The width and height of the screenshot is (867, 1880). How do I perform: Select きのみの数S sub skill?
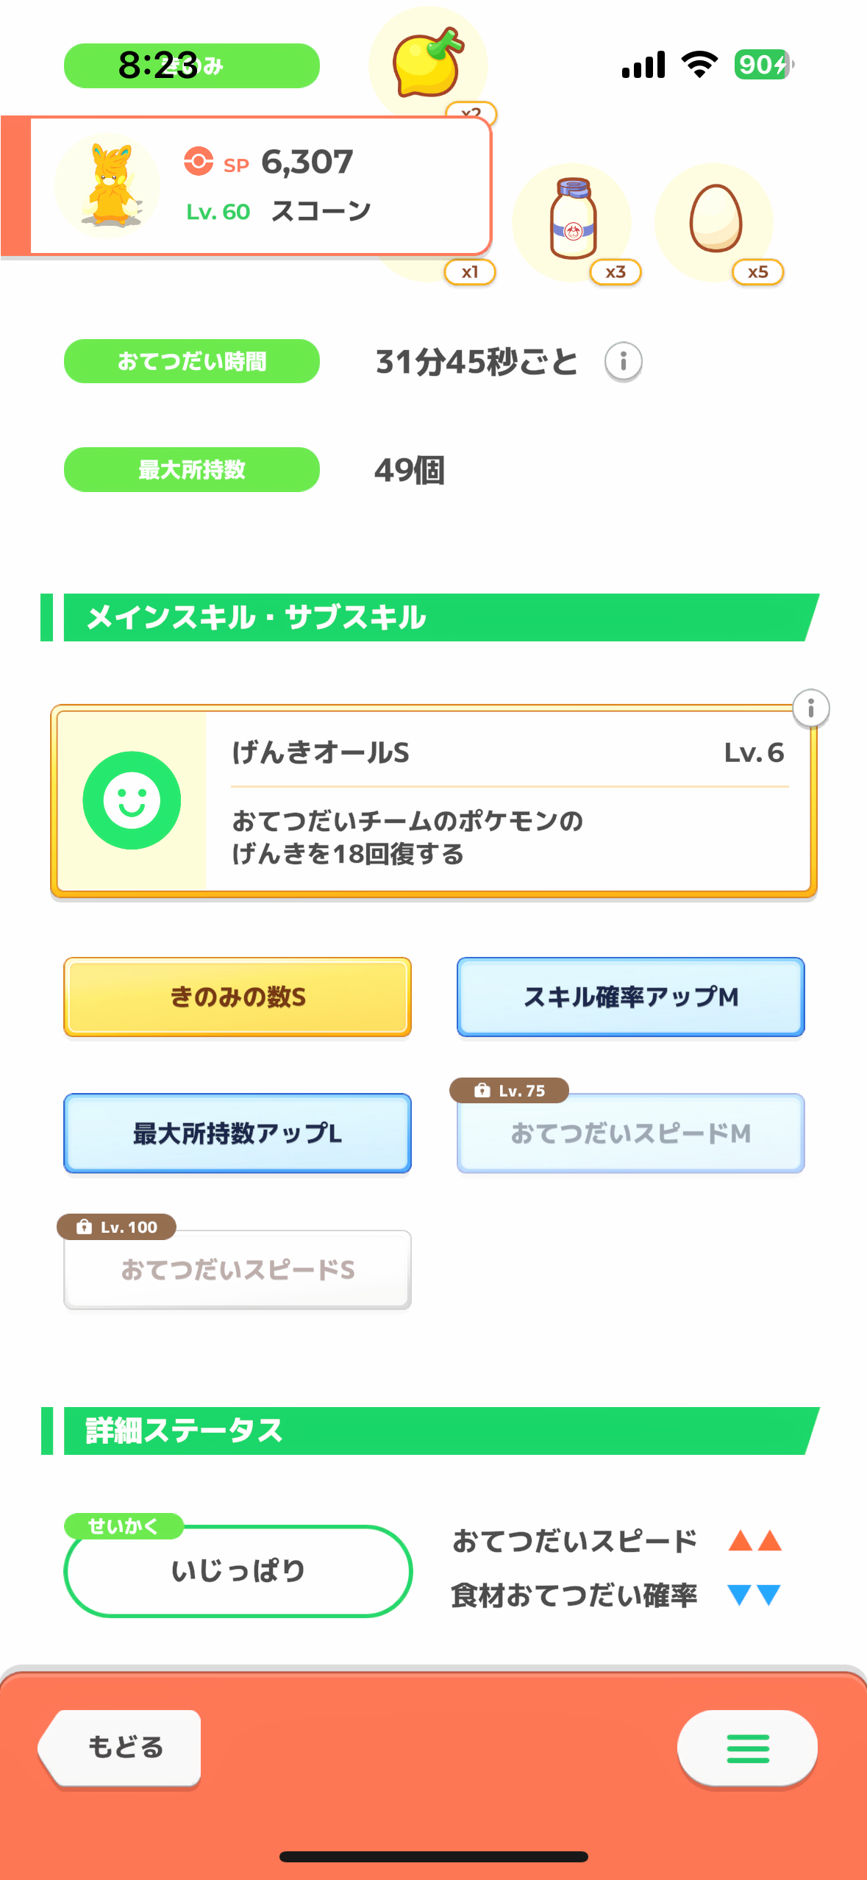pos(238,997)
